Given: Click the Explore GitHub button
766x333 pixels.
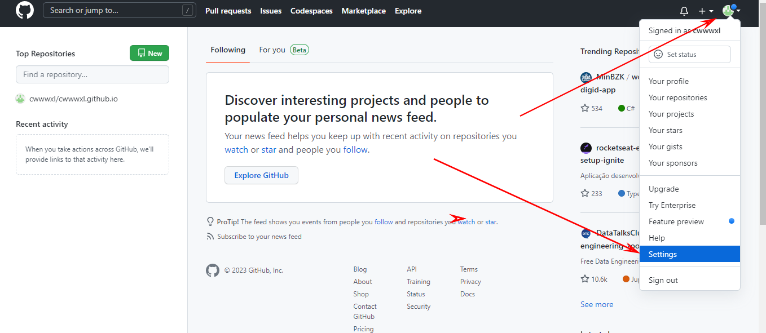Looking at the screenshot, I should [x=261, y=175].
